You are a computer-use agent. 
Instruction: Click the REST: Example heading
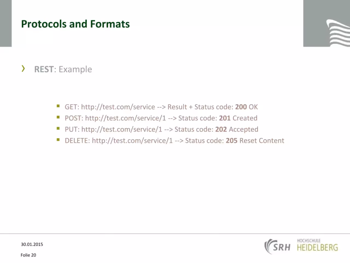[x=63, y=69]
